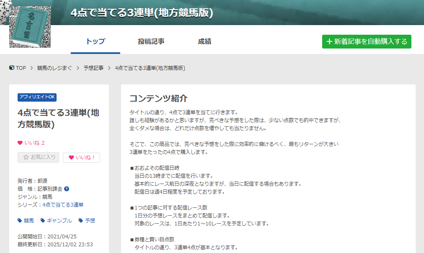Open the 4点で当てる3連単 series link

point(63,204)
